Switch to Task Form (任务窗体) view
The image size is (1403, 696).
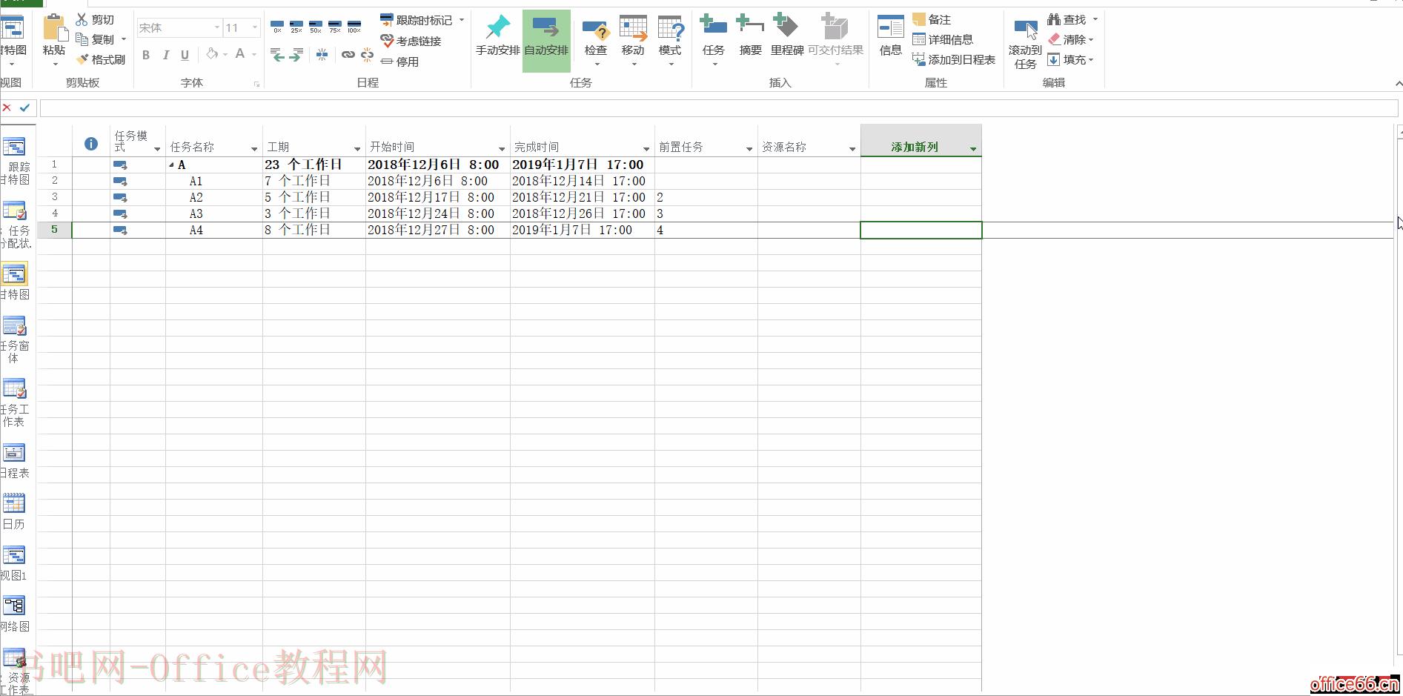(15, 339)
